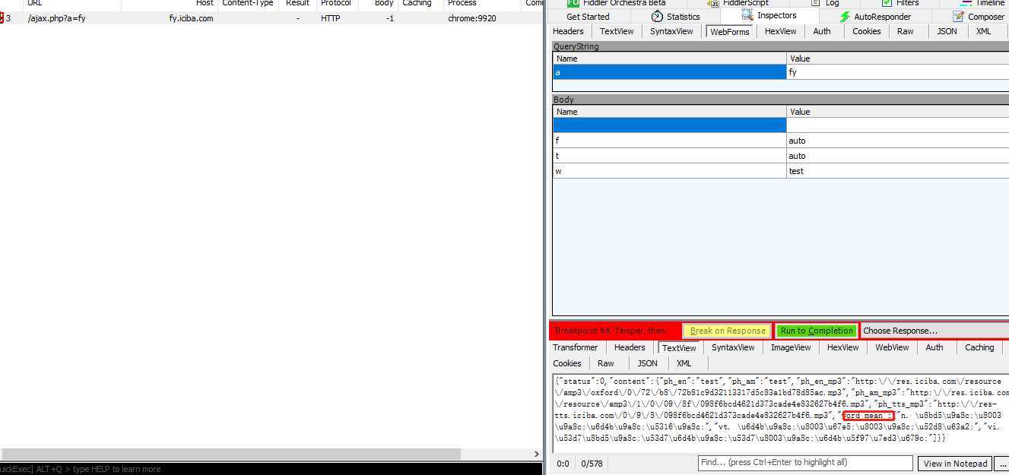Open the response ImageView tab
The width and height of the screenshot is (1009, 475).
[790, 347]
